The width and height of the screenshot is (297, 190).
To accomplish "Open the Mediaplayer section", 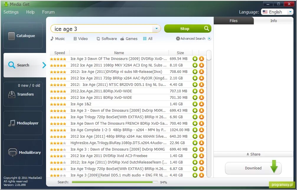I will [x=23, y=123].
